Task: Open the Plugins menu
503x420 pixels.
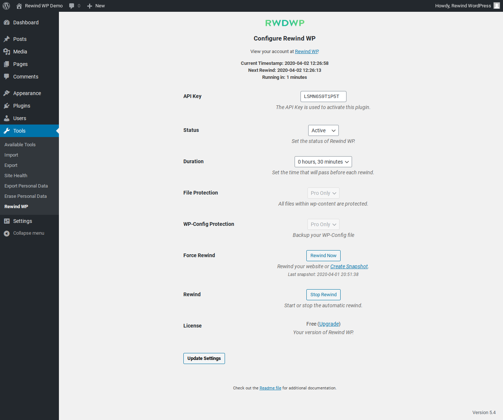Action: (29, 106)
